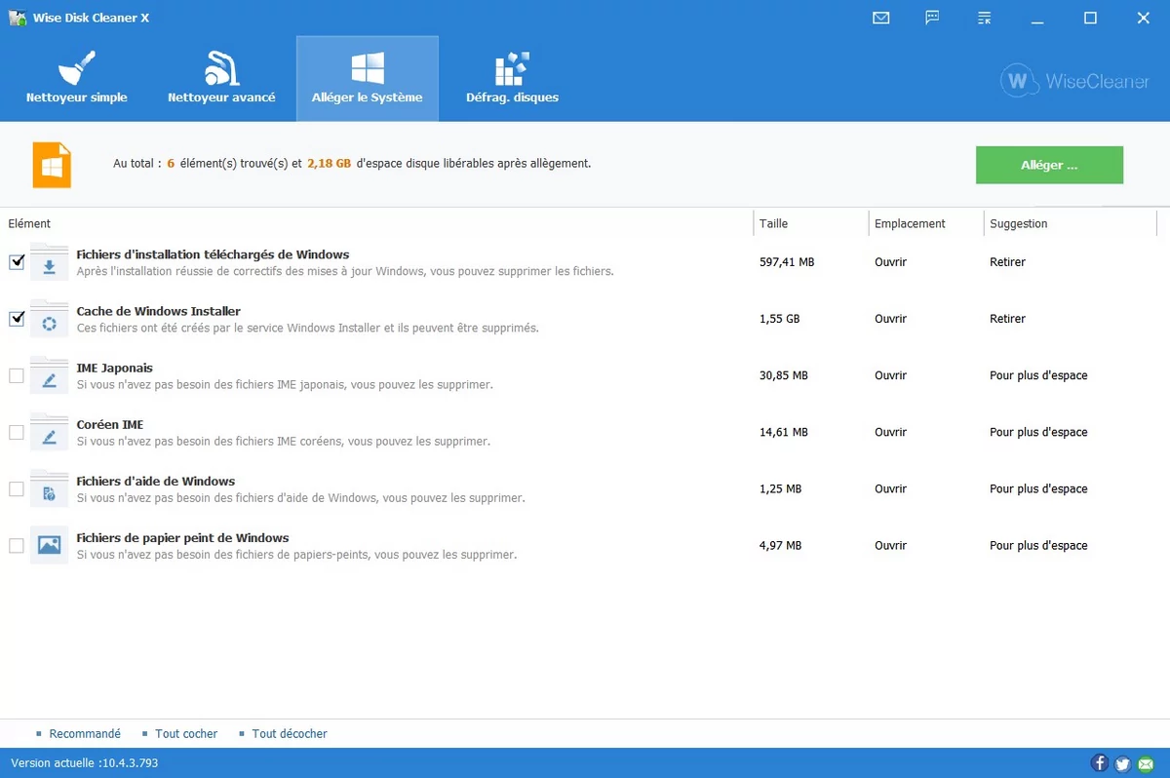Click Retirer suggestion for Cache de Windows Installer
Screen dimensions: 1170x778
[1007, 319]
